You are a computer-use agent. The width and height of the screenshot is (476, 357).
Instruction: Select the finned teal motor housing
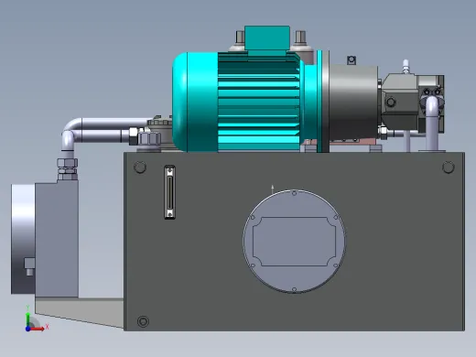(x=259, y=102)
